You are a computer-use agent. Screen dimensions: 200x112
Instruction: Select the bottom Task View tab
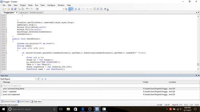(36, 101)
